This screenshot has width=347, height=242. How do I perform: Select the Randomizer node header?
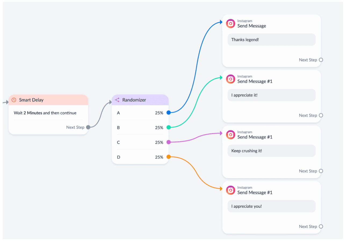pos(140,100)
